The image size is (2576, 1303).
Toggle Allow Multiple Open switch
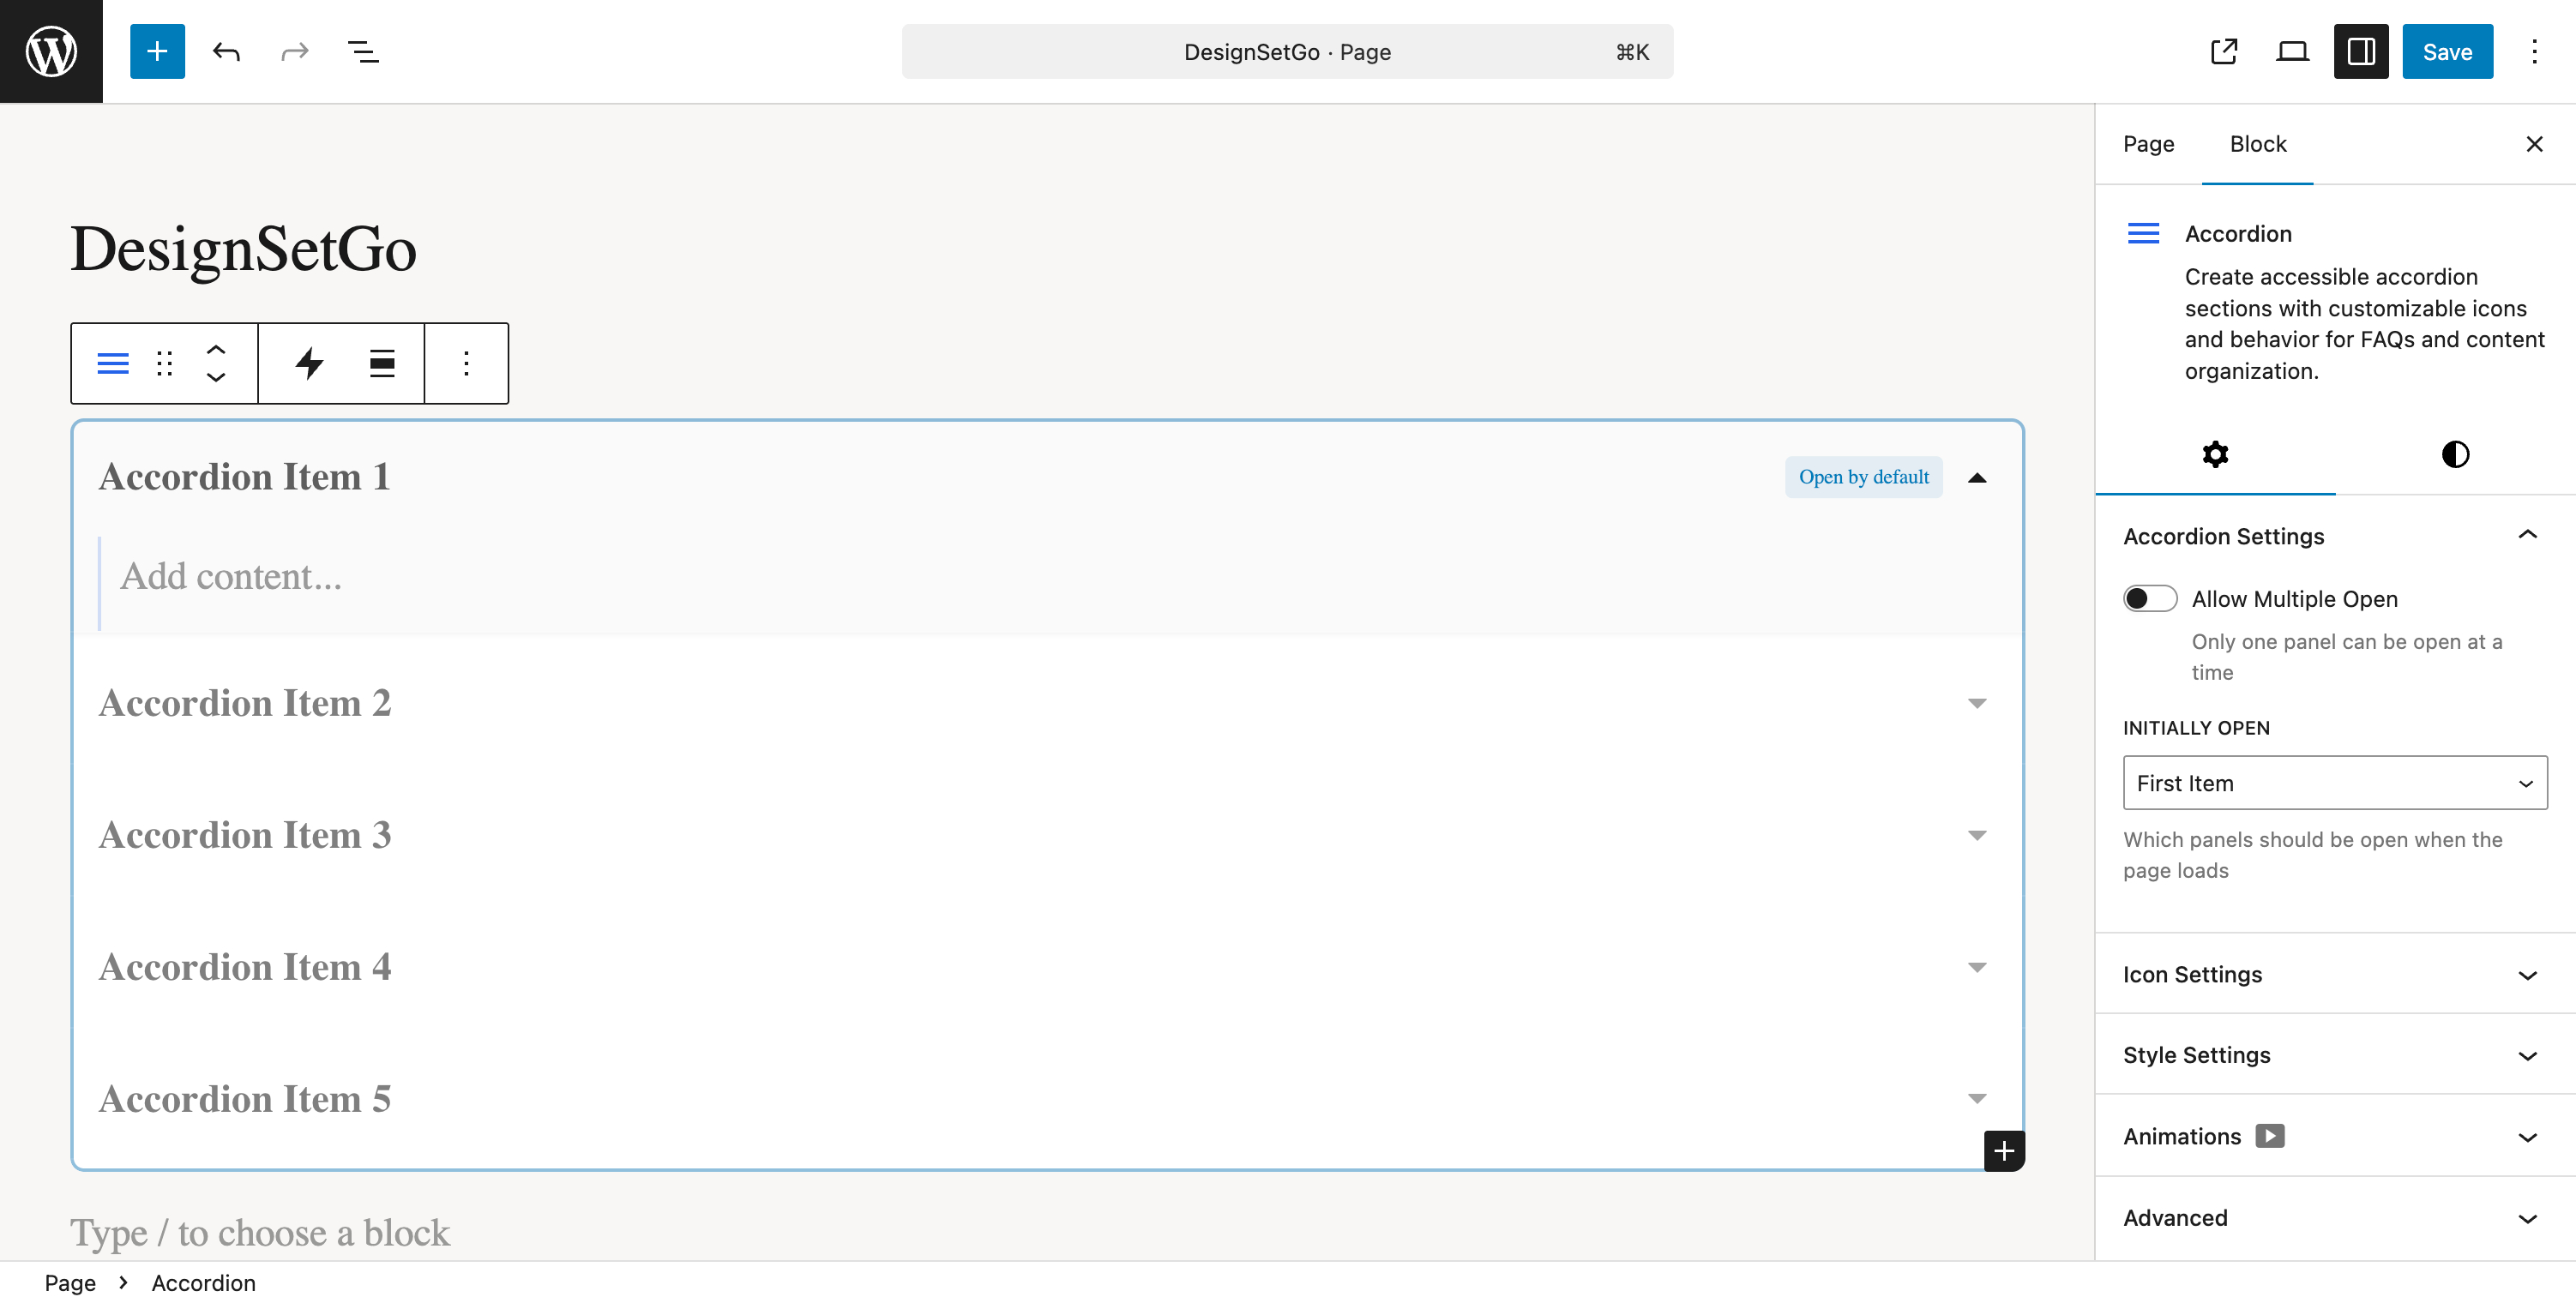[x=2149, y=598]
